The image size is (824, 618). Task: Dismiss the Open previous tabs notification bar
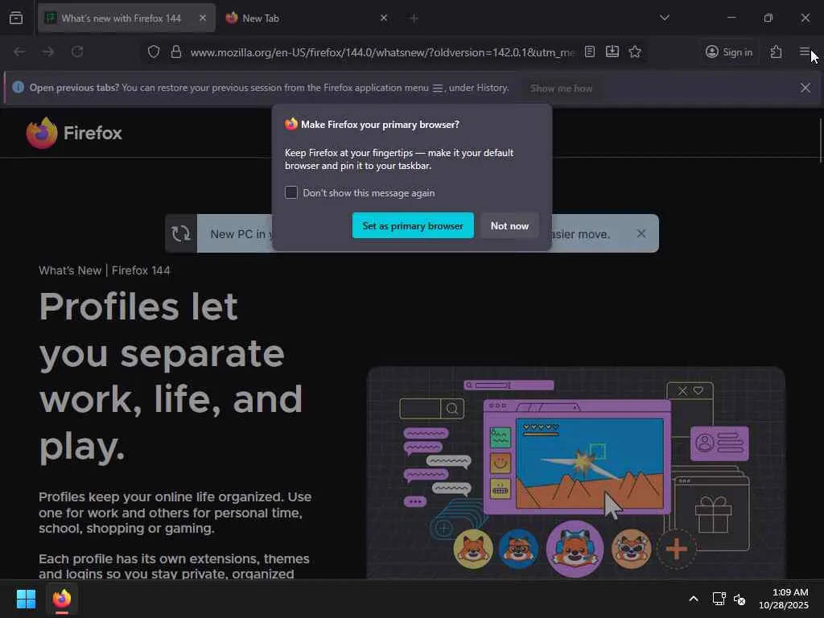(805, 88)
